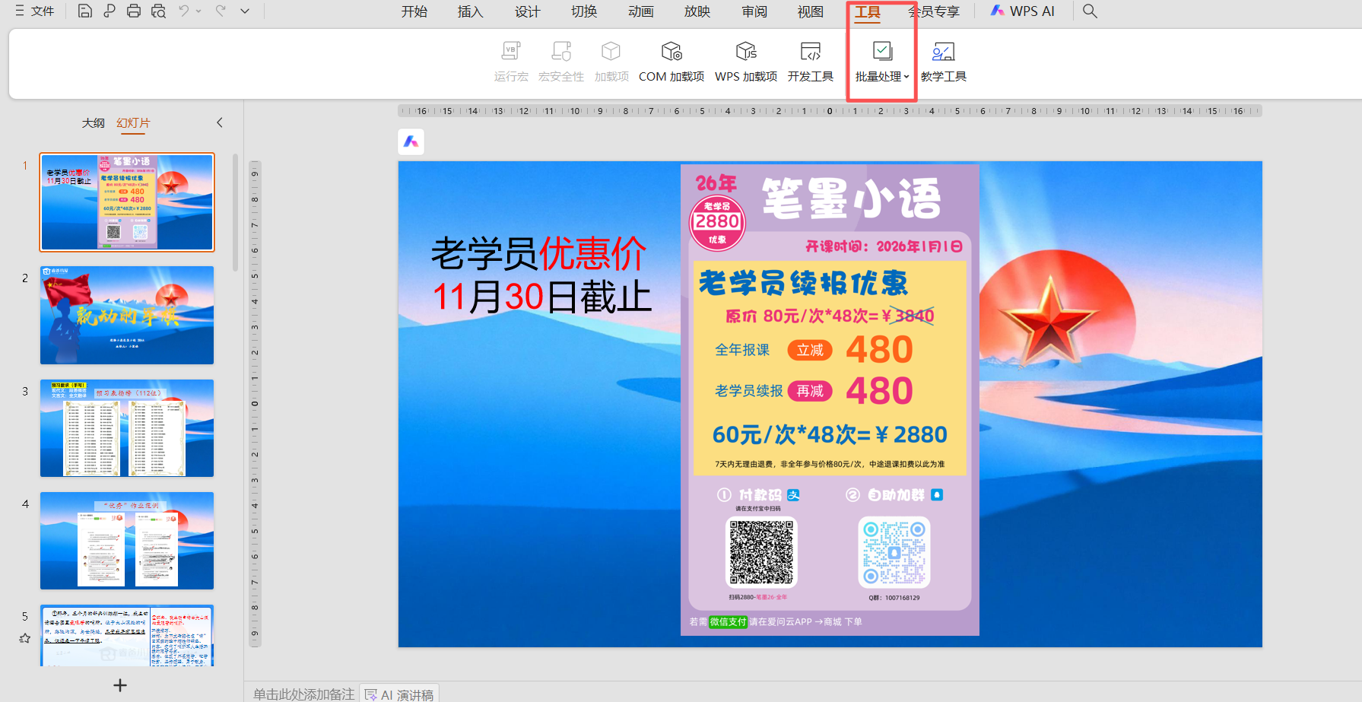Open Print Preview icon
Viewport: 1362px width, 702px height.
tap(158, 11)
